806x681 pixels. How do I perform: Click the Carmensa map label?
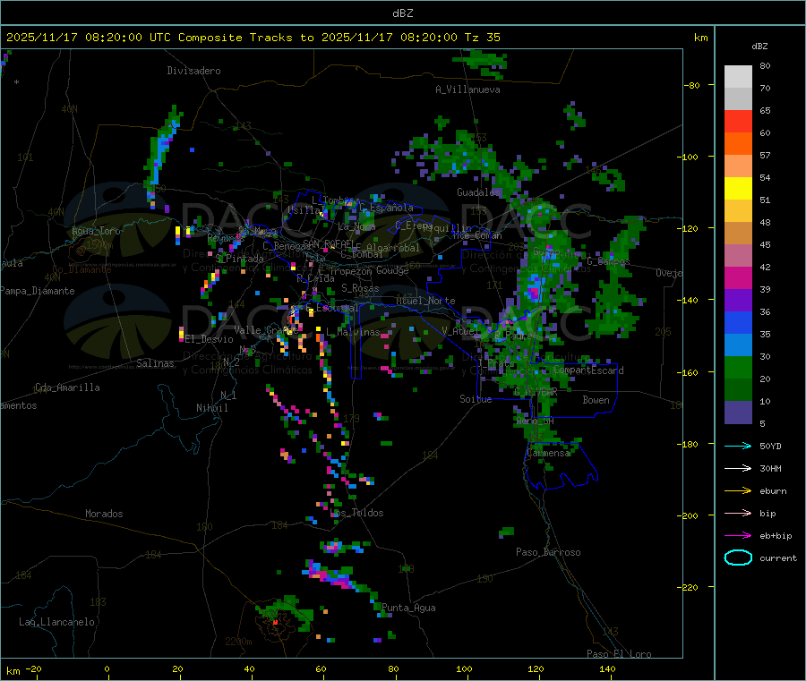(x=548, y=453)
